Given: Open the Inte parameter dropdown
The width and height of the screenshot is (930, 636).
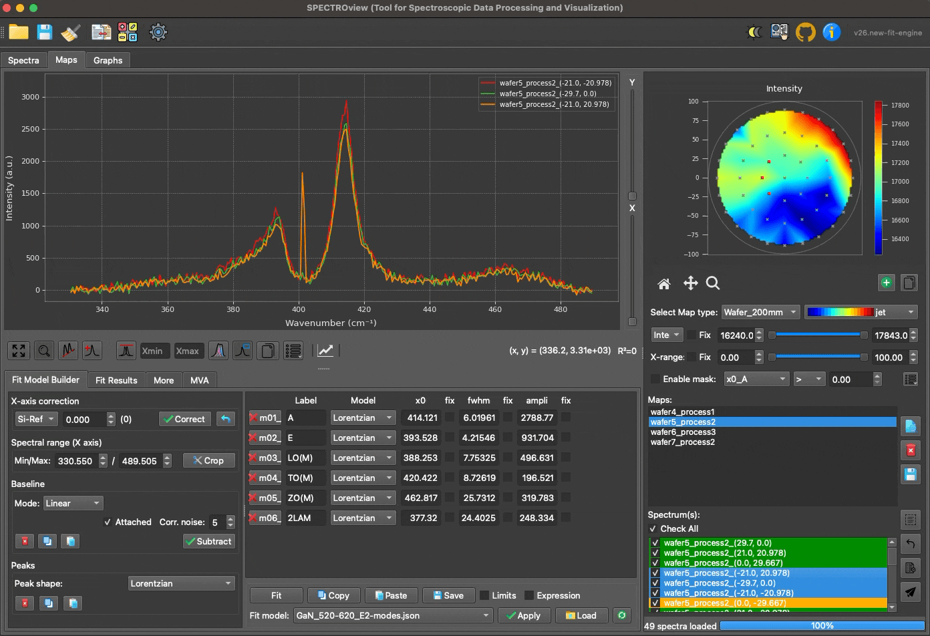Looking at the screenshot, I should (667, 335).
